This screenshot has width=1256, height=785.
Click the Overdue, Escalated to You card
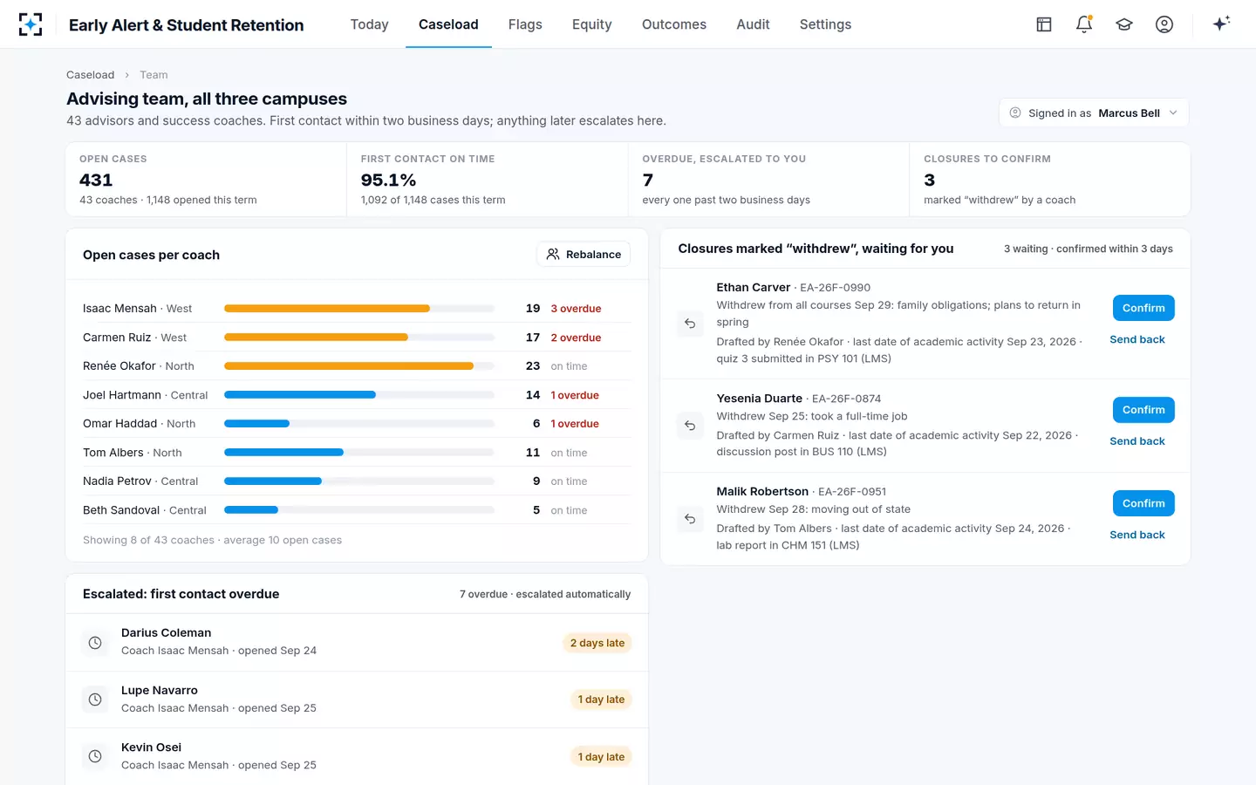pos(768,180)
